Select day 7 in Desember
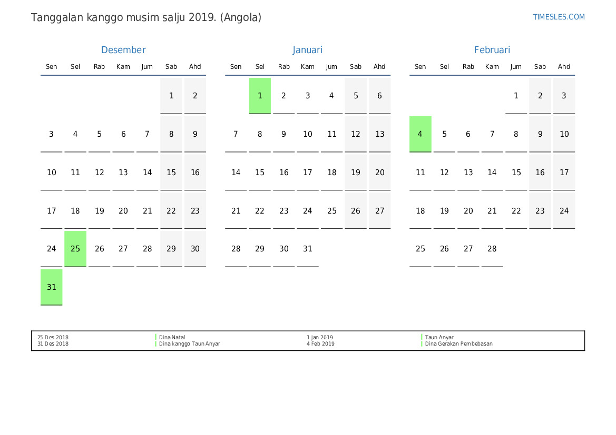 148,134
